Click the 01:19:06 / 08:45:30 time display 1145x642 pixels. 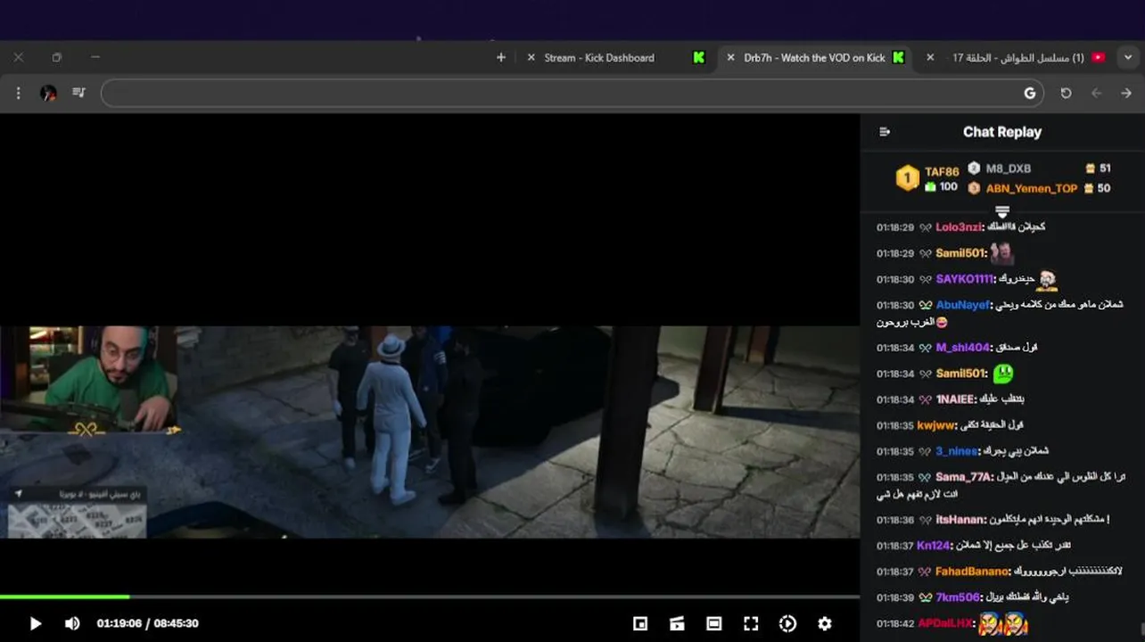(147, 623)
